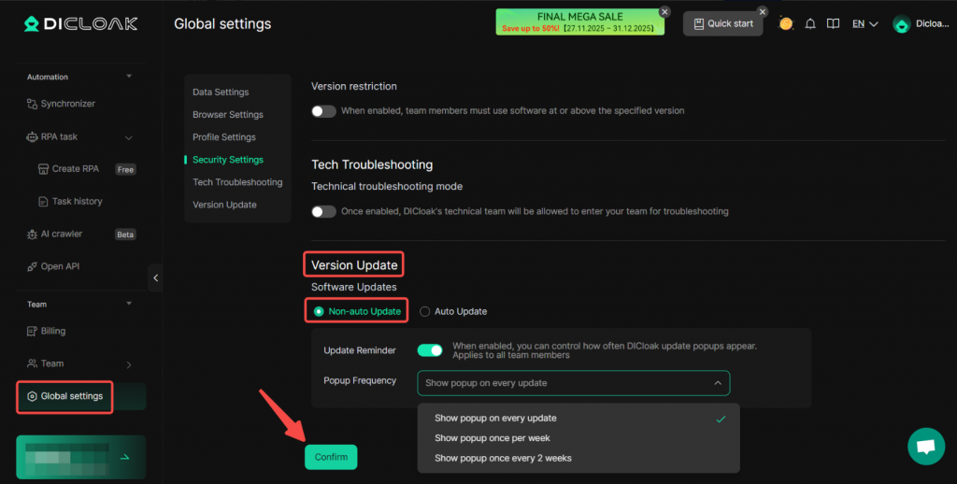
Task: Choose Show popup once per week
Action: coord(493,438)
